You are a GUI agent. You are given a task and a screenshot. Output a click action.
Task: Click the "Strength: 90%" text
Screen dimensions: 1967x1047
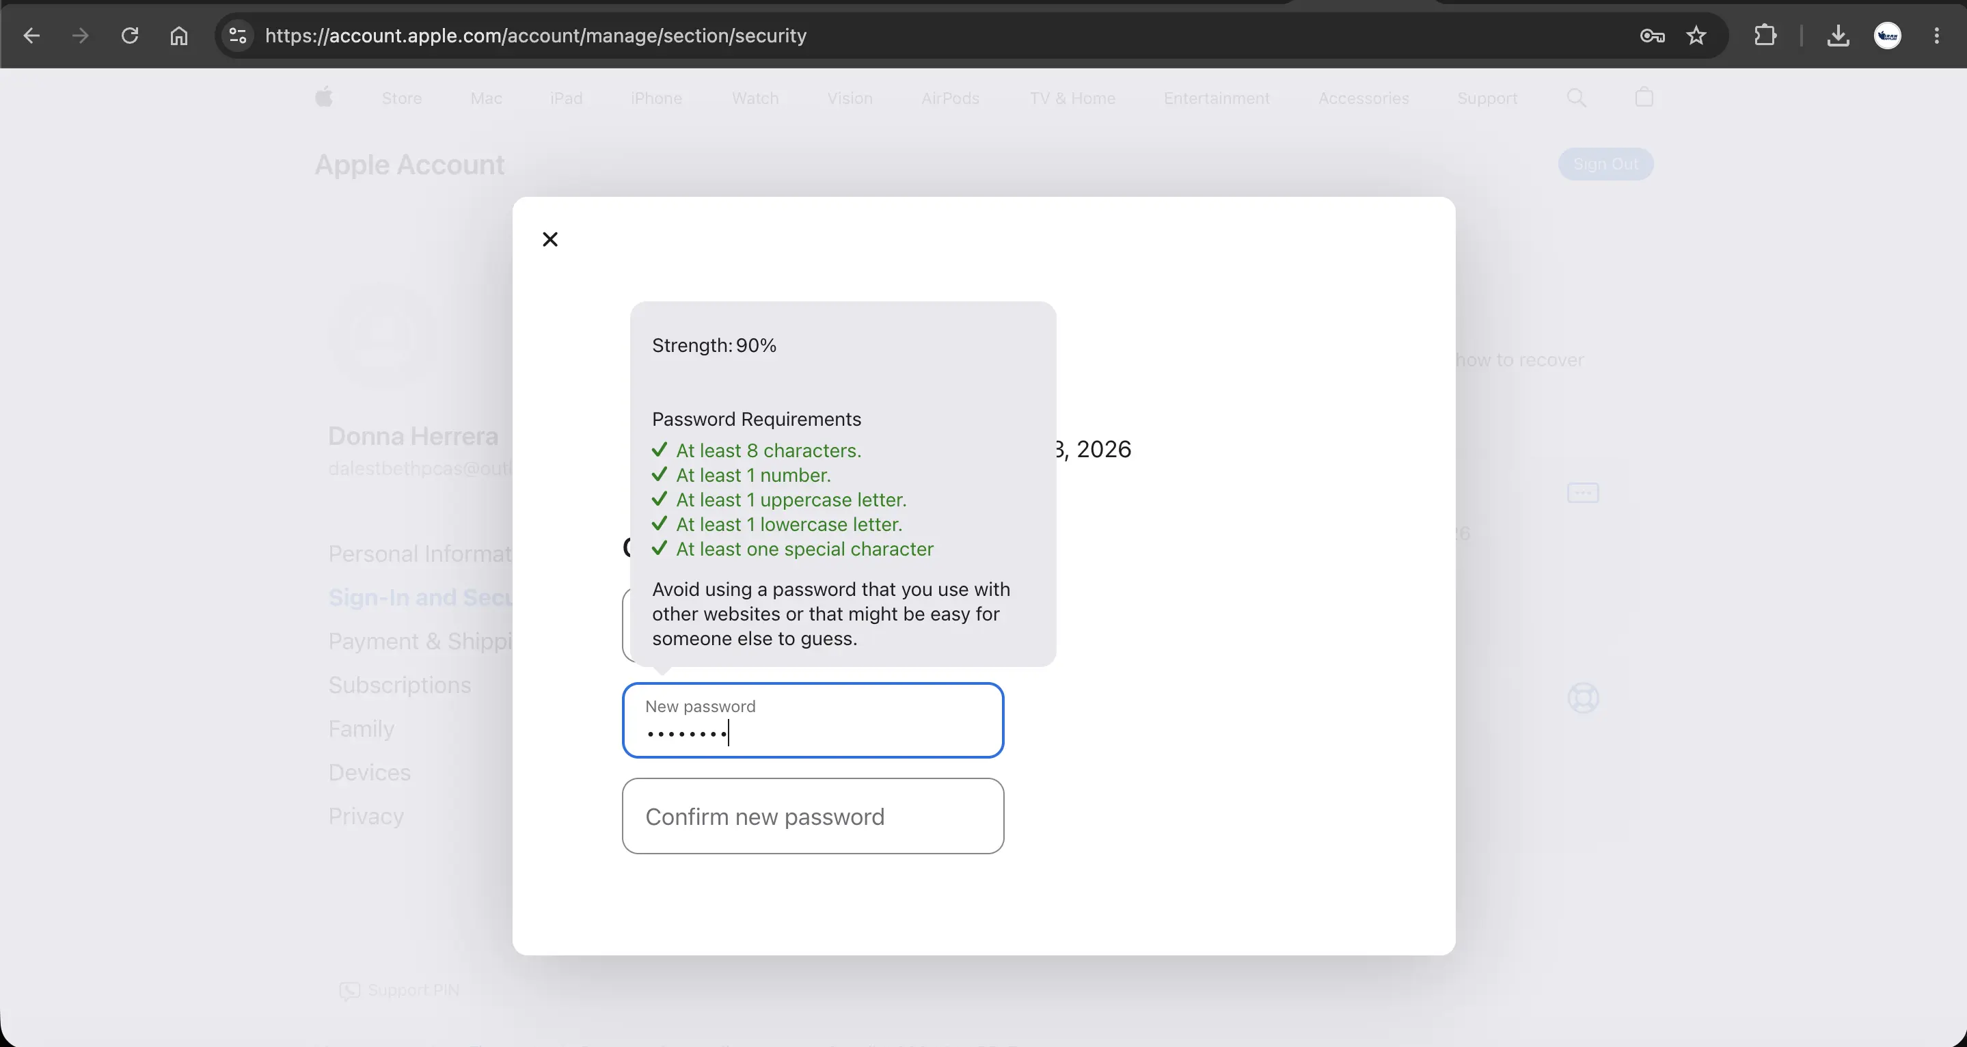click(714, 345)
